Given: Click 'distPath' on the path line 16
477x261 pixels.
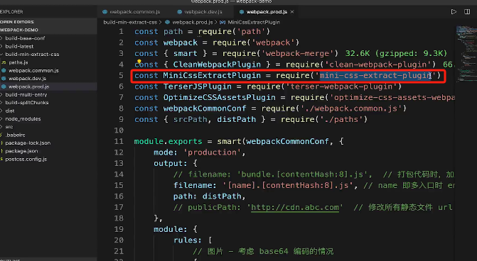Looking at the screenshot, I should tap(222, 196).
